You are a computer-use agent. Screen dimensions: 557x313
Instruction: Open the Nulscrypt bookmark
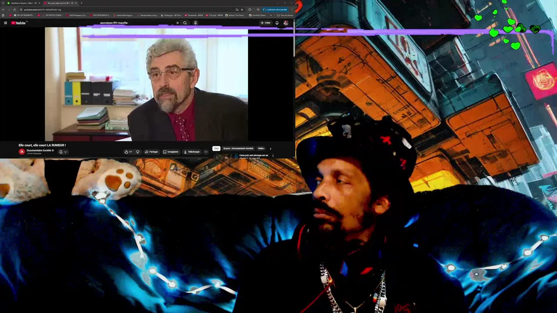click(172, 15)
